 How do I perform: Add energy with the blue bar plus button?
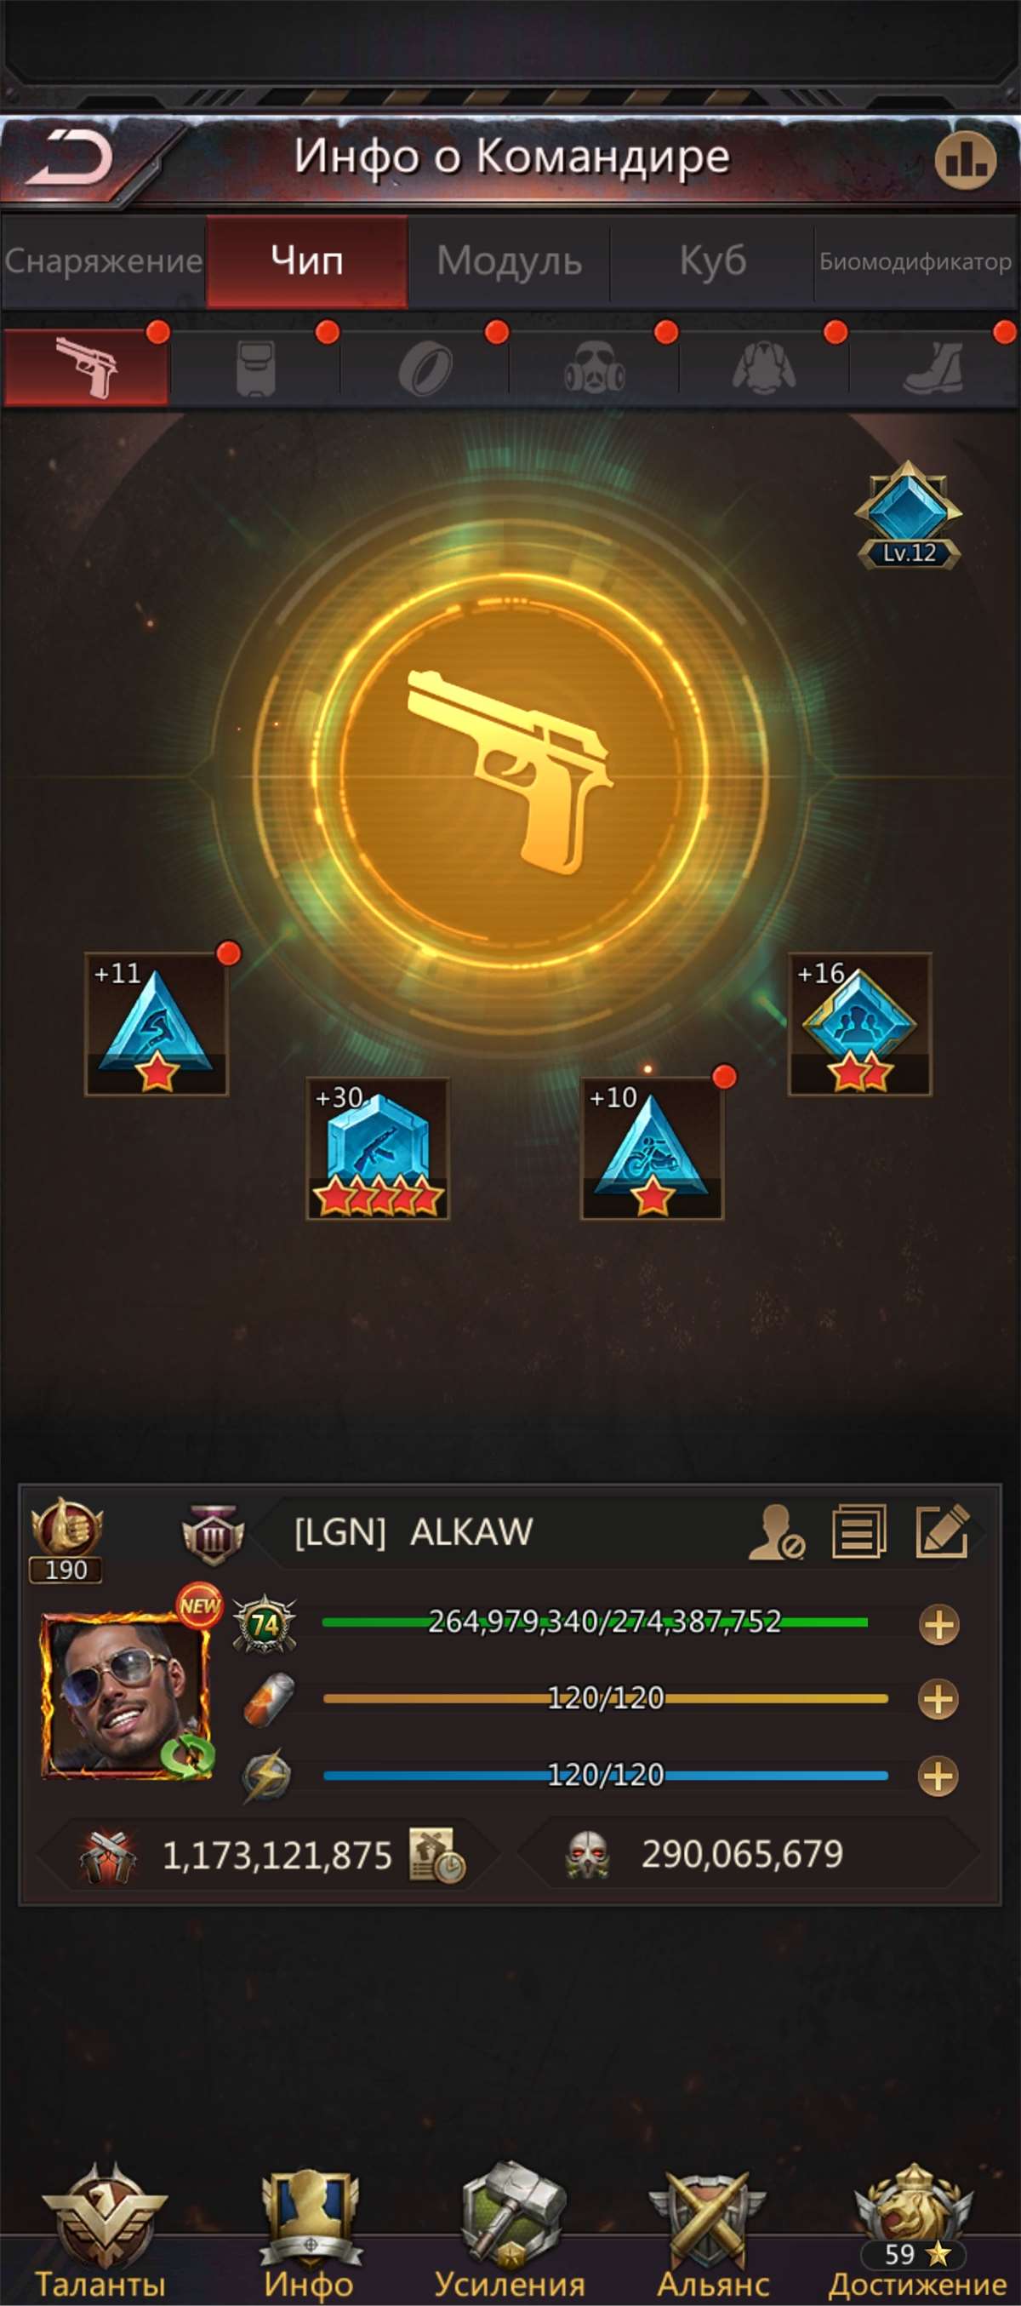point(938,1776)
